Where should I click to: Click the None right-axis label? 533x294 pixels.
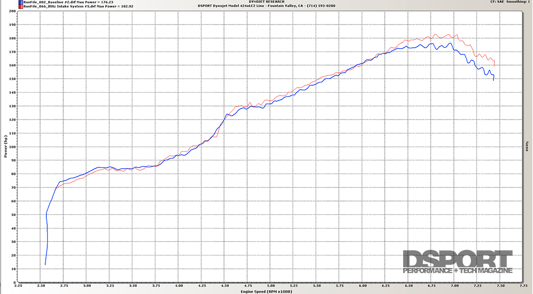526,147
